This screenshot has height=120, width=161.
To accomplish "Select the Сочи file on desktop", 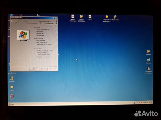I will 90,17.
